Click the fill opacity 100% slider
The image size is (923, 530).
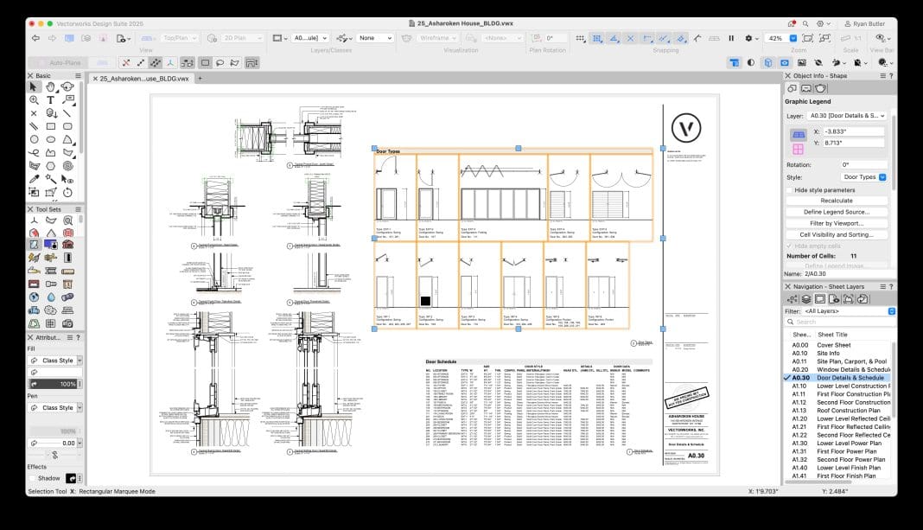[x=55, y=383]
